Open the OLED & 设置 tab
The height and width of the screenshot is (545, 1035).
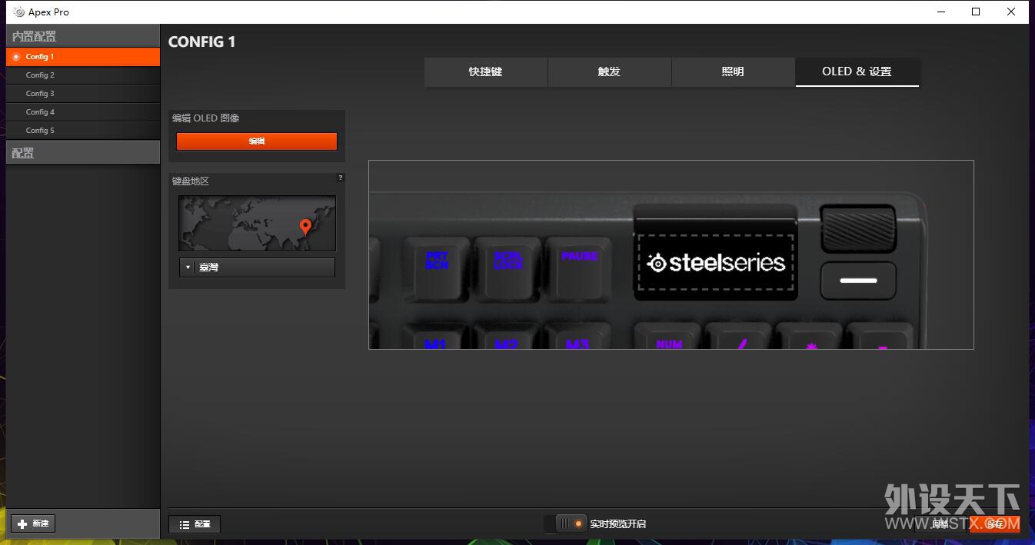(x=857, y=71)
